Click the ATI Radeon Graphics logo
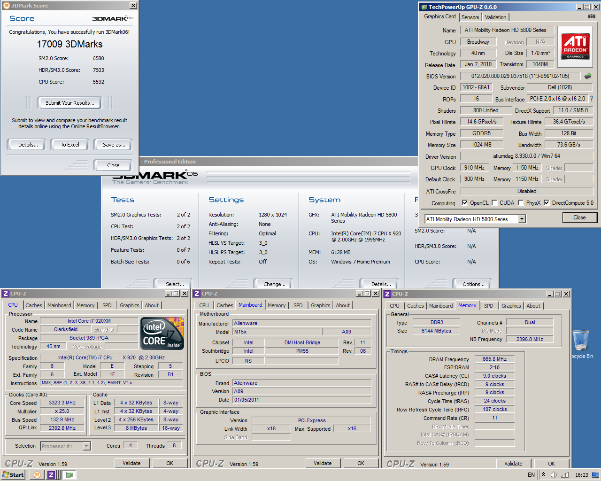The image size is (601, 481). click(575, 46)
